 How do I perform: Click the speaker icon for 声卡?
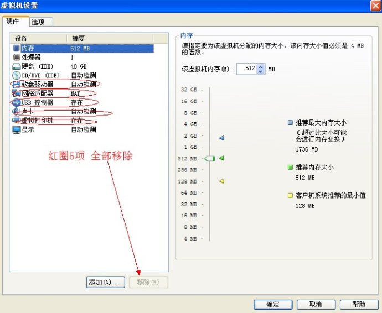tap(16, 112)
